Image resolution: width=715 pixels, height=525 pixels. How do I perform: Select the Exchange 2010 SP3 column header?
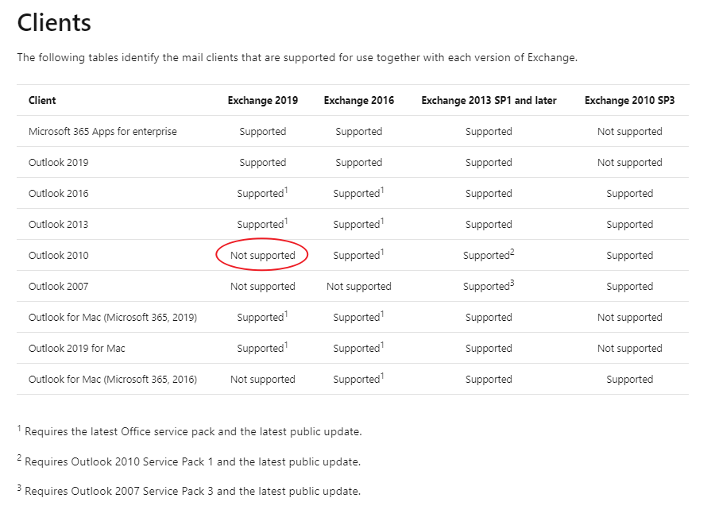(x=629, y=100)
